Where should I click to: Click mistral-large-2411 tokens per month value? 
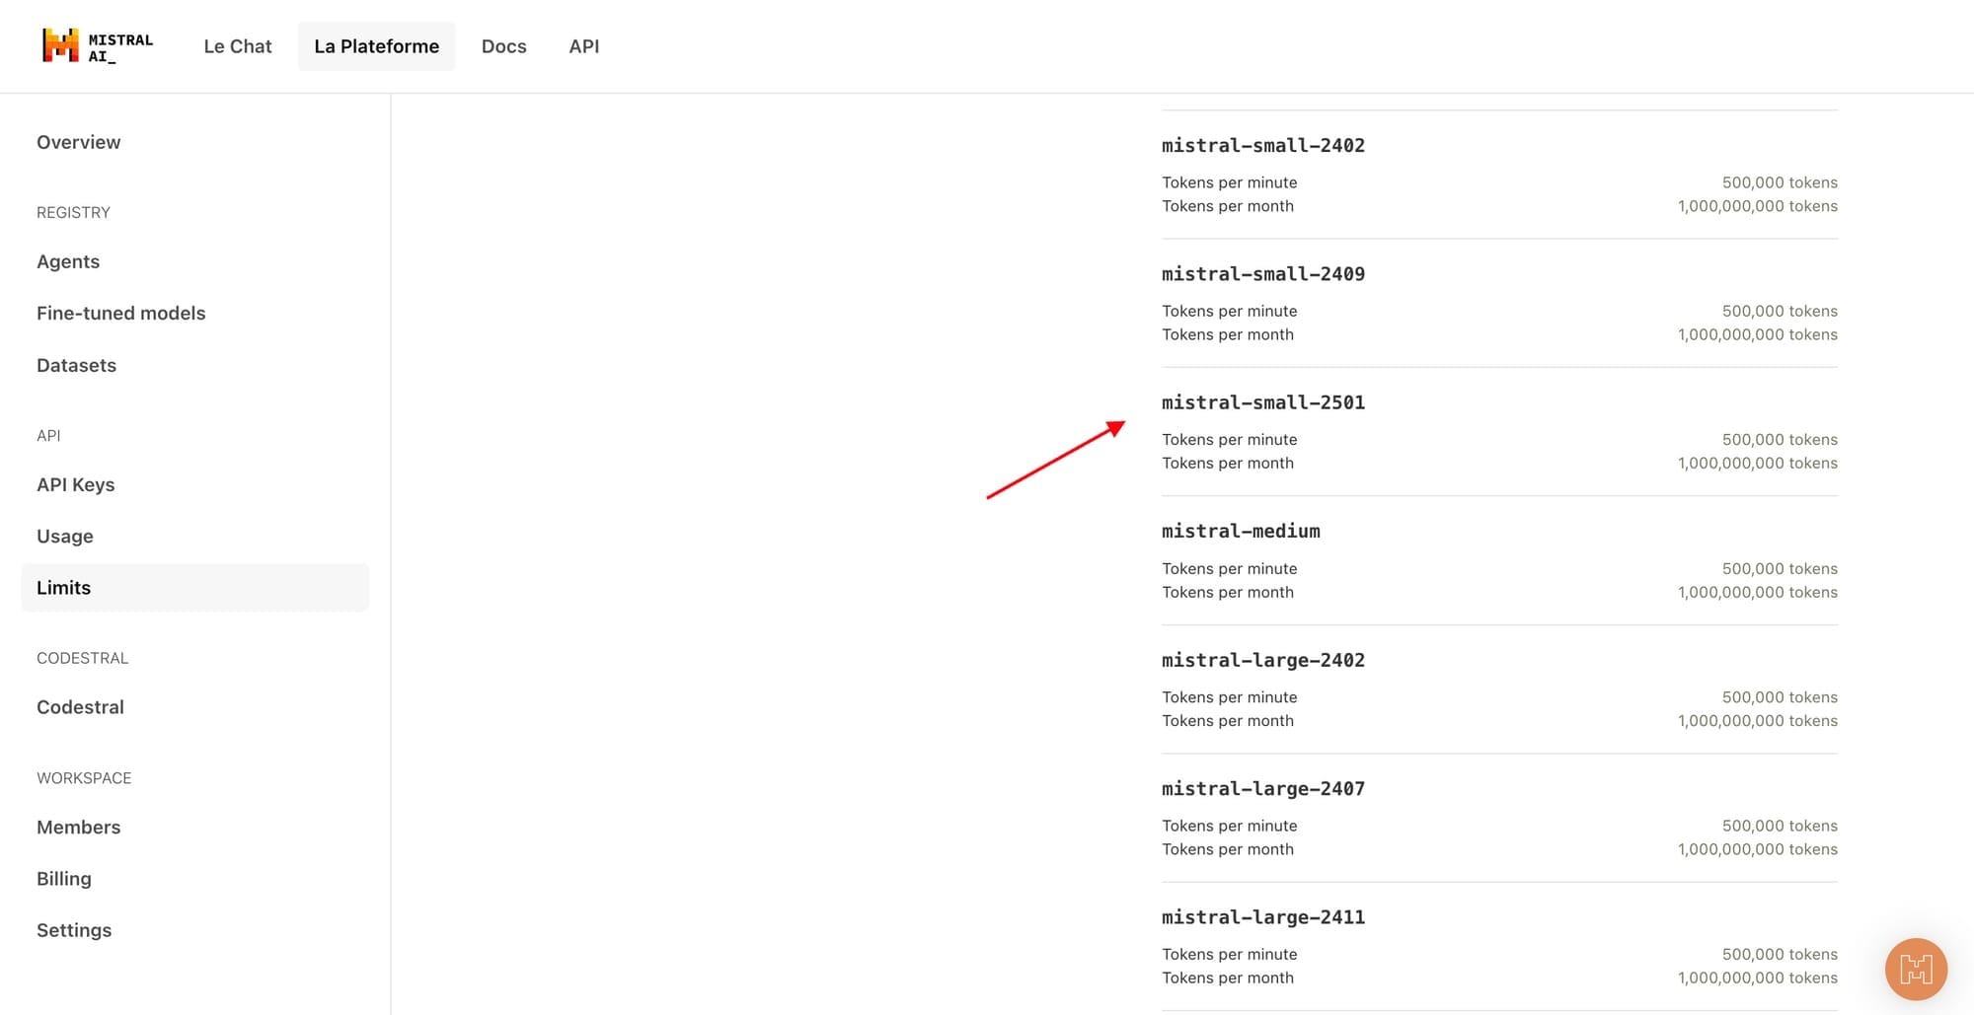[1758, 978]
